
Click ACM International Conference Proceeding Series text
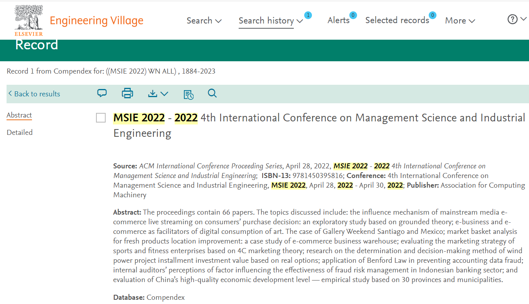click(211, 166)
